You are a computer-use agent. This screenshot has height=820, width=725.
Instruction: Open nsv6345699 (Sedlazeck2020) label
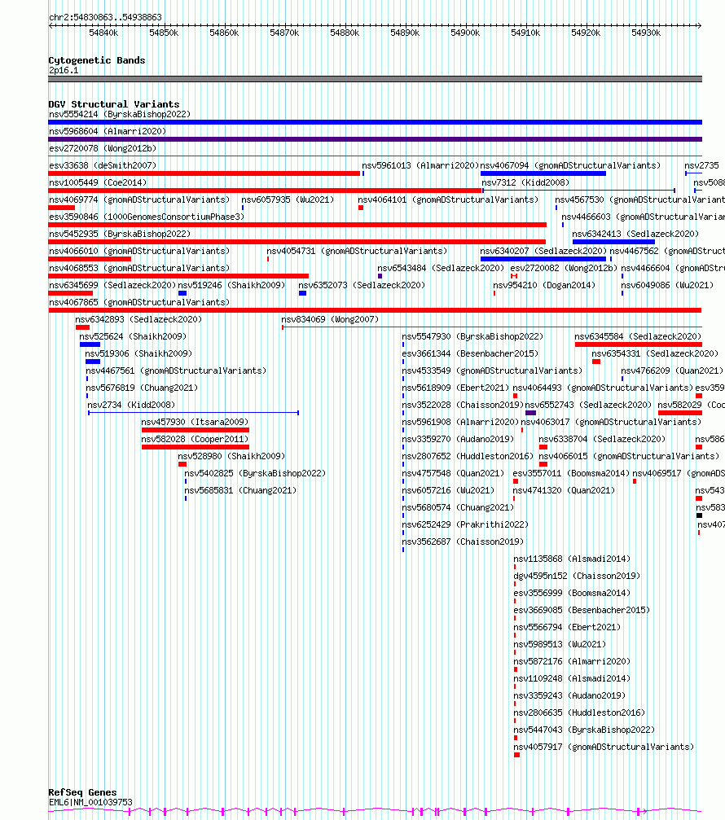112,285
